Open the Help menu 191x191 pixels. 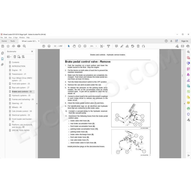[28, 38]
